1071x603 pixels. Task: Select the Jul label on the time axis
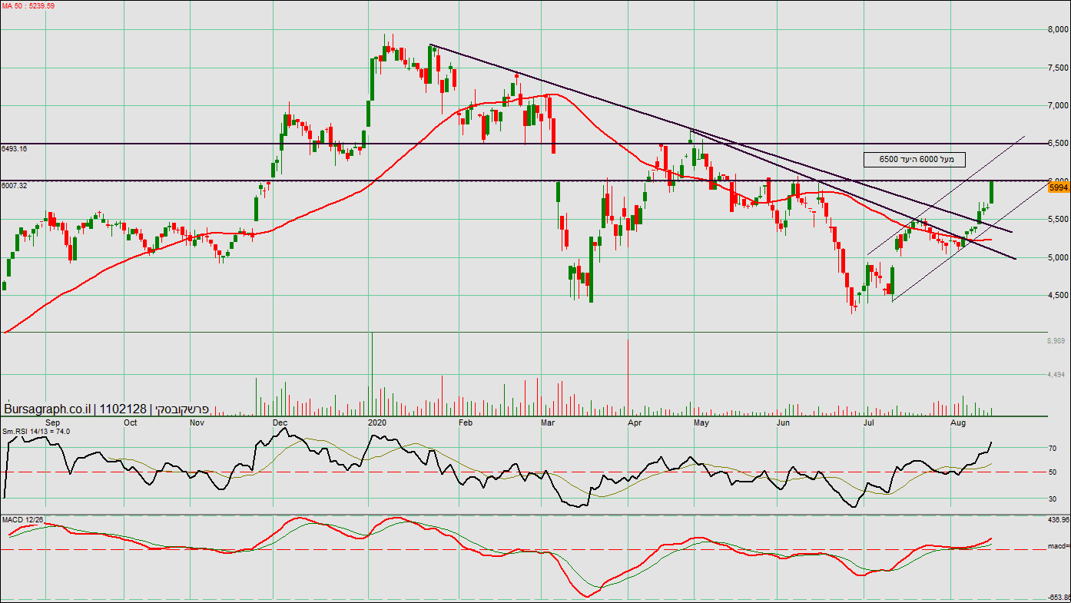click(x=870, y=422)
